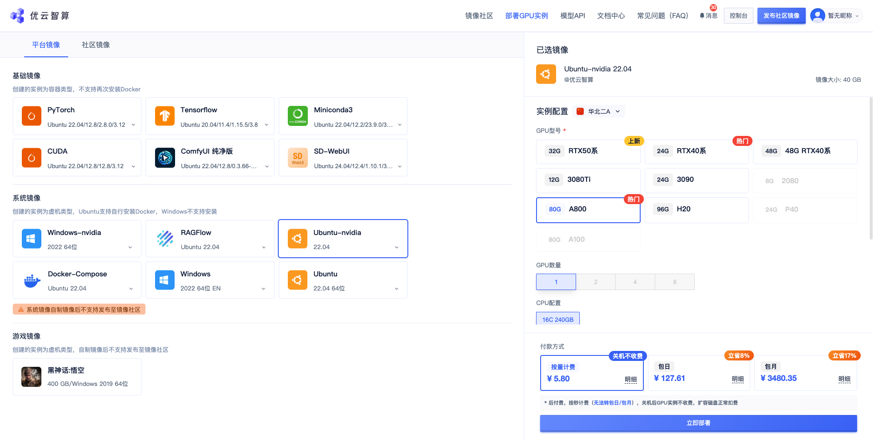Expand RAGFlow version dropdown
This screenshot has width=873, height=440.
[x=264, y=247]
